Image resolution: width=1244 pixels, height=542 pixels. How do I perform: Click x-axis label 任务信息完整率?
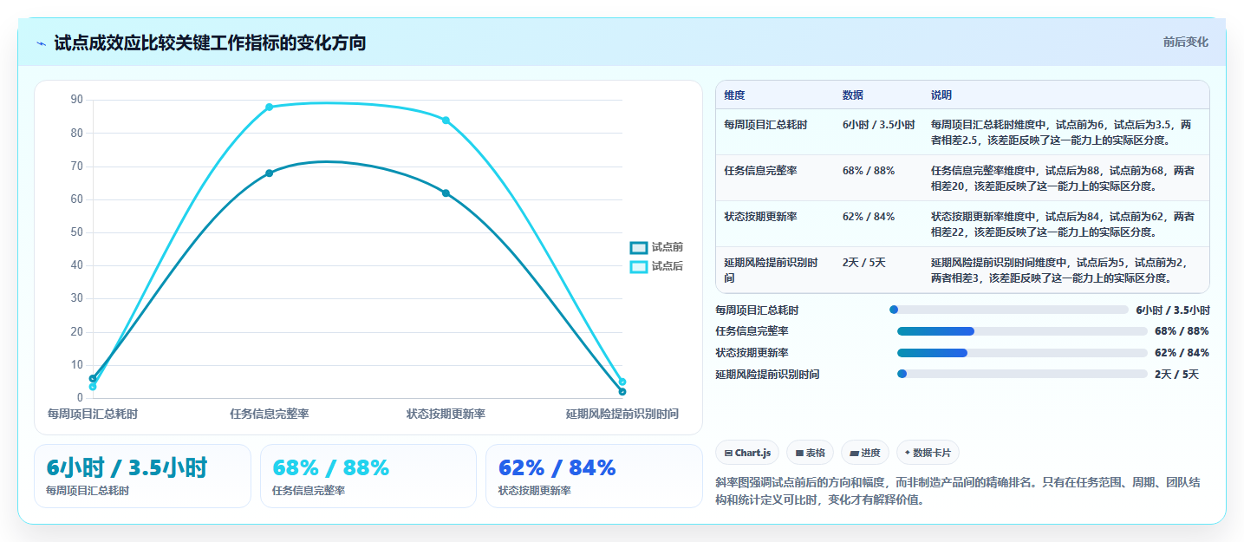(x=270, y=415)
